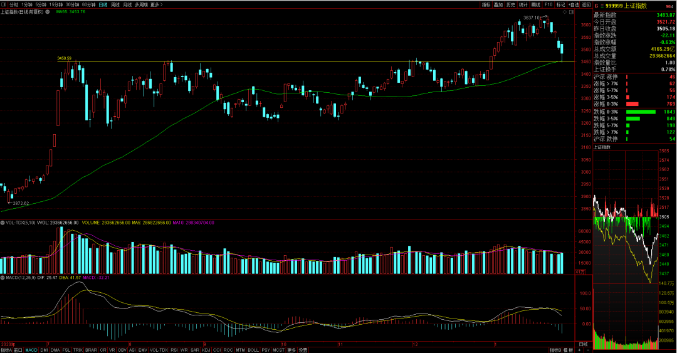
Task: Open the 统计 statistics button
Action: pyautogui.click(x=523, y=5)
